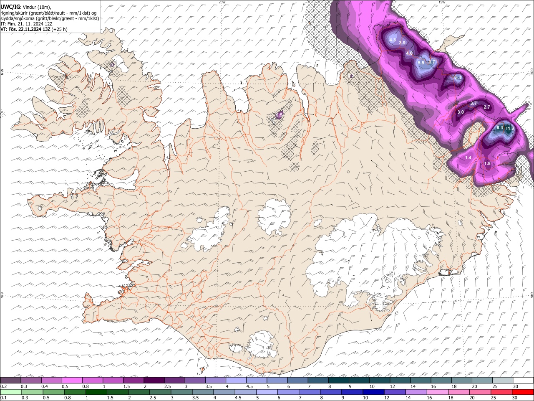Pick the dark mauve 0.2–0.3 snow legend swatch
Image resolution: width=534 pixels, height=401 pixels.
[x=11, y=380]
